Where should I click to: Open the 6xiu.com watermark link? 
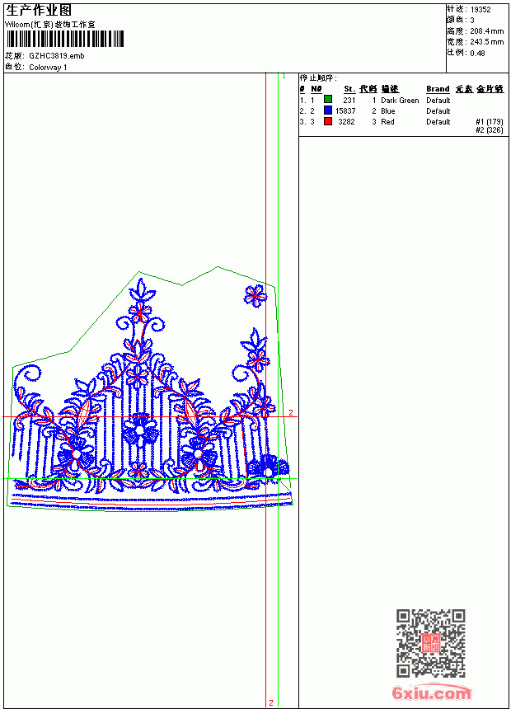click(x=432, y=693)
